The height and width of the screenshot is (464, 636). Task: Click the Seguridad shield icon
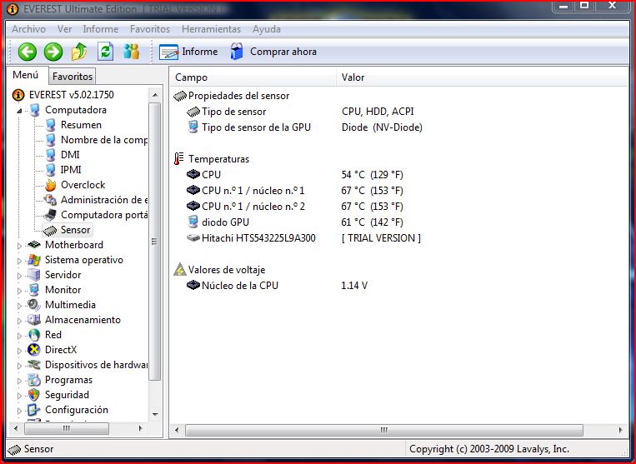coord(34,395)
